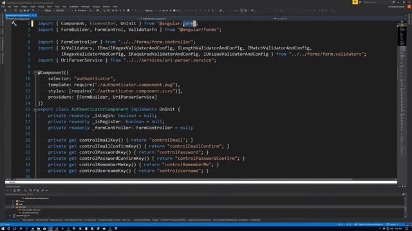Click 'UriParserService' in the line 7 import
This screenshot has width=412, height=231.
coord(82,60)
